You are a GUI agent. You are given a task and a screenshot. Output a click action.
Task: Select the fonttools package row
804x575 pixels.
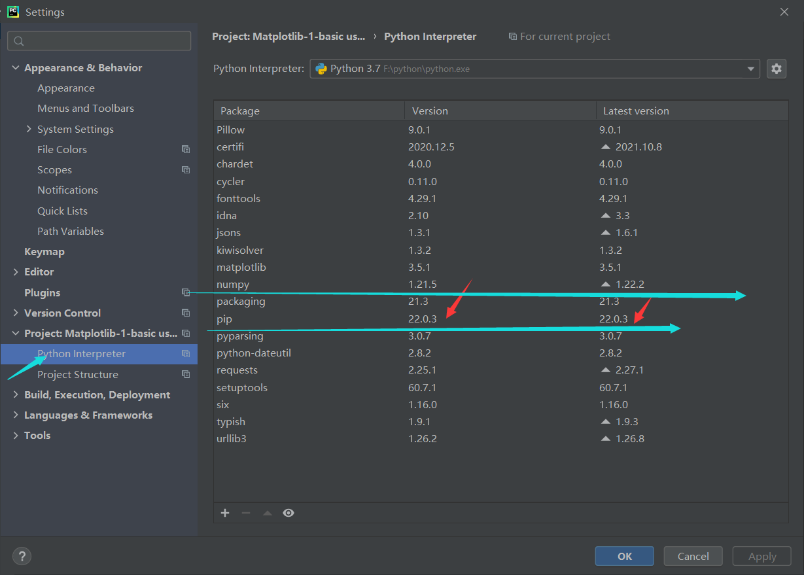501,199
